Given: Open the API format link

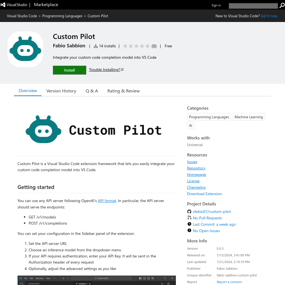Looking at the screenshot, I should pyautogui.click(x=107, y=201).
